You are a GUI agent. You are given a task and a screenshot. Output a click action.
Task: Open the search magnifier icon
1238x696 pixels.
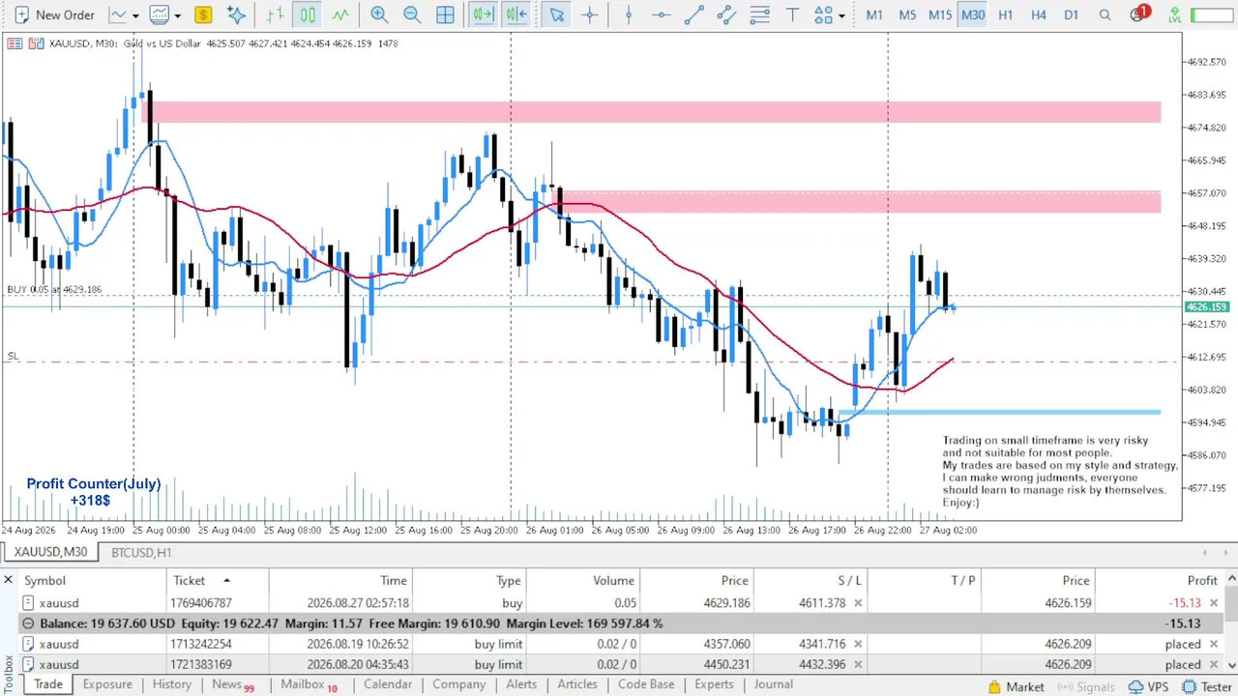(x=1105, y=14)
